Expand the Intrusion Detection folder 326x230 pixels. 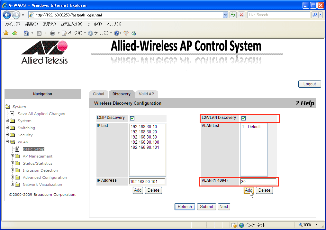(x=12, y=170)
